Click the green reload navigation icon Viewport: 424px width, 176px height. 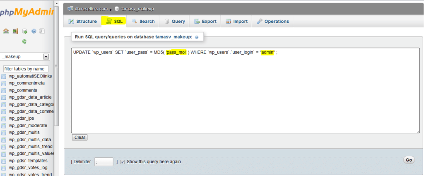(x=24, y=41)
